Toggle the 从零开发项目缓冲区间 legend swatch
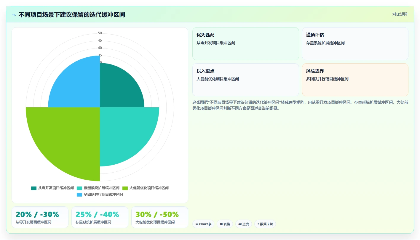The width and height of the screenshot is (420, 240). [x=33, y=188]
